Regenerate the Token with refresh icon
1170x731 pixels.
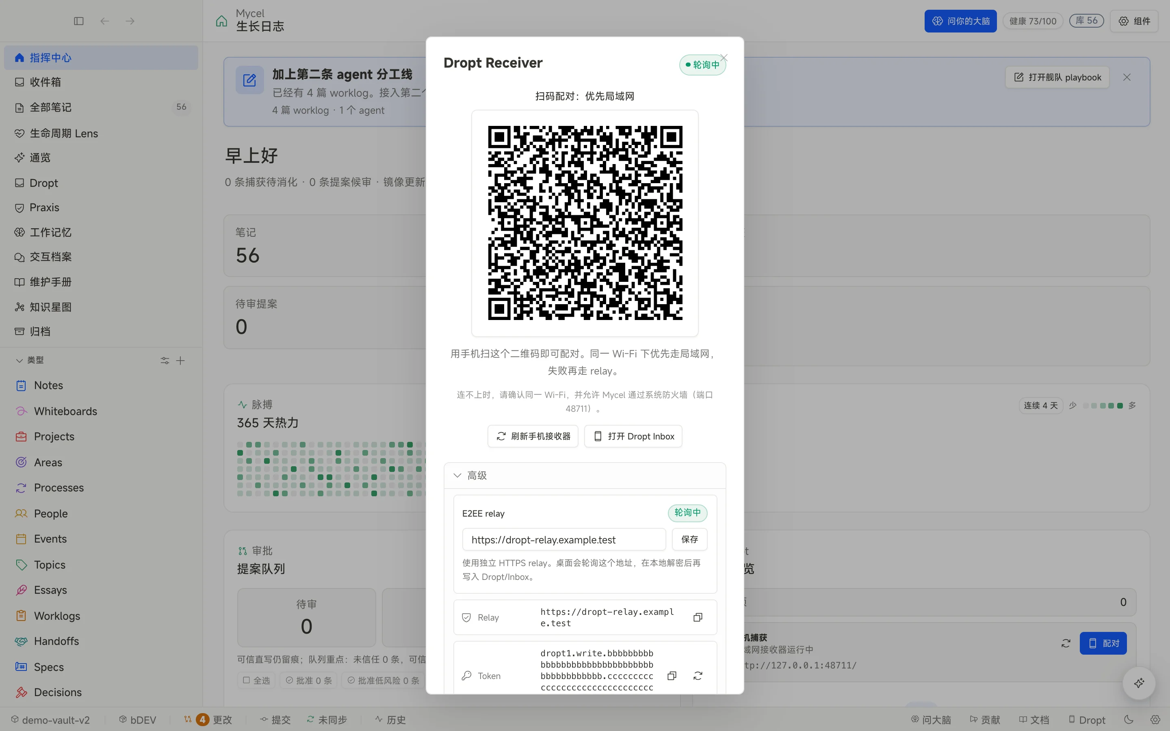click(698, 676)
